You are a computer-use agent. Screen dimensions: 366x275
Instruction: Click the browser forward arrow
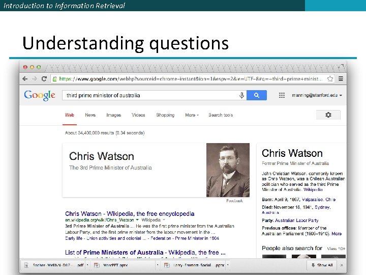35,79
